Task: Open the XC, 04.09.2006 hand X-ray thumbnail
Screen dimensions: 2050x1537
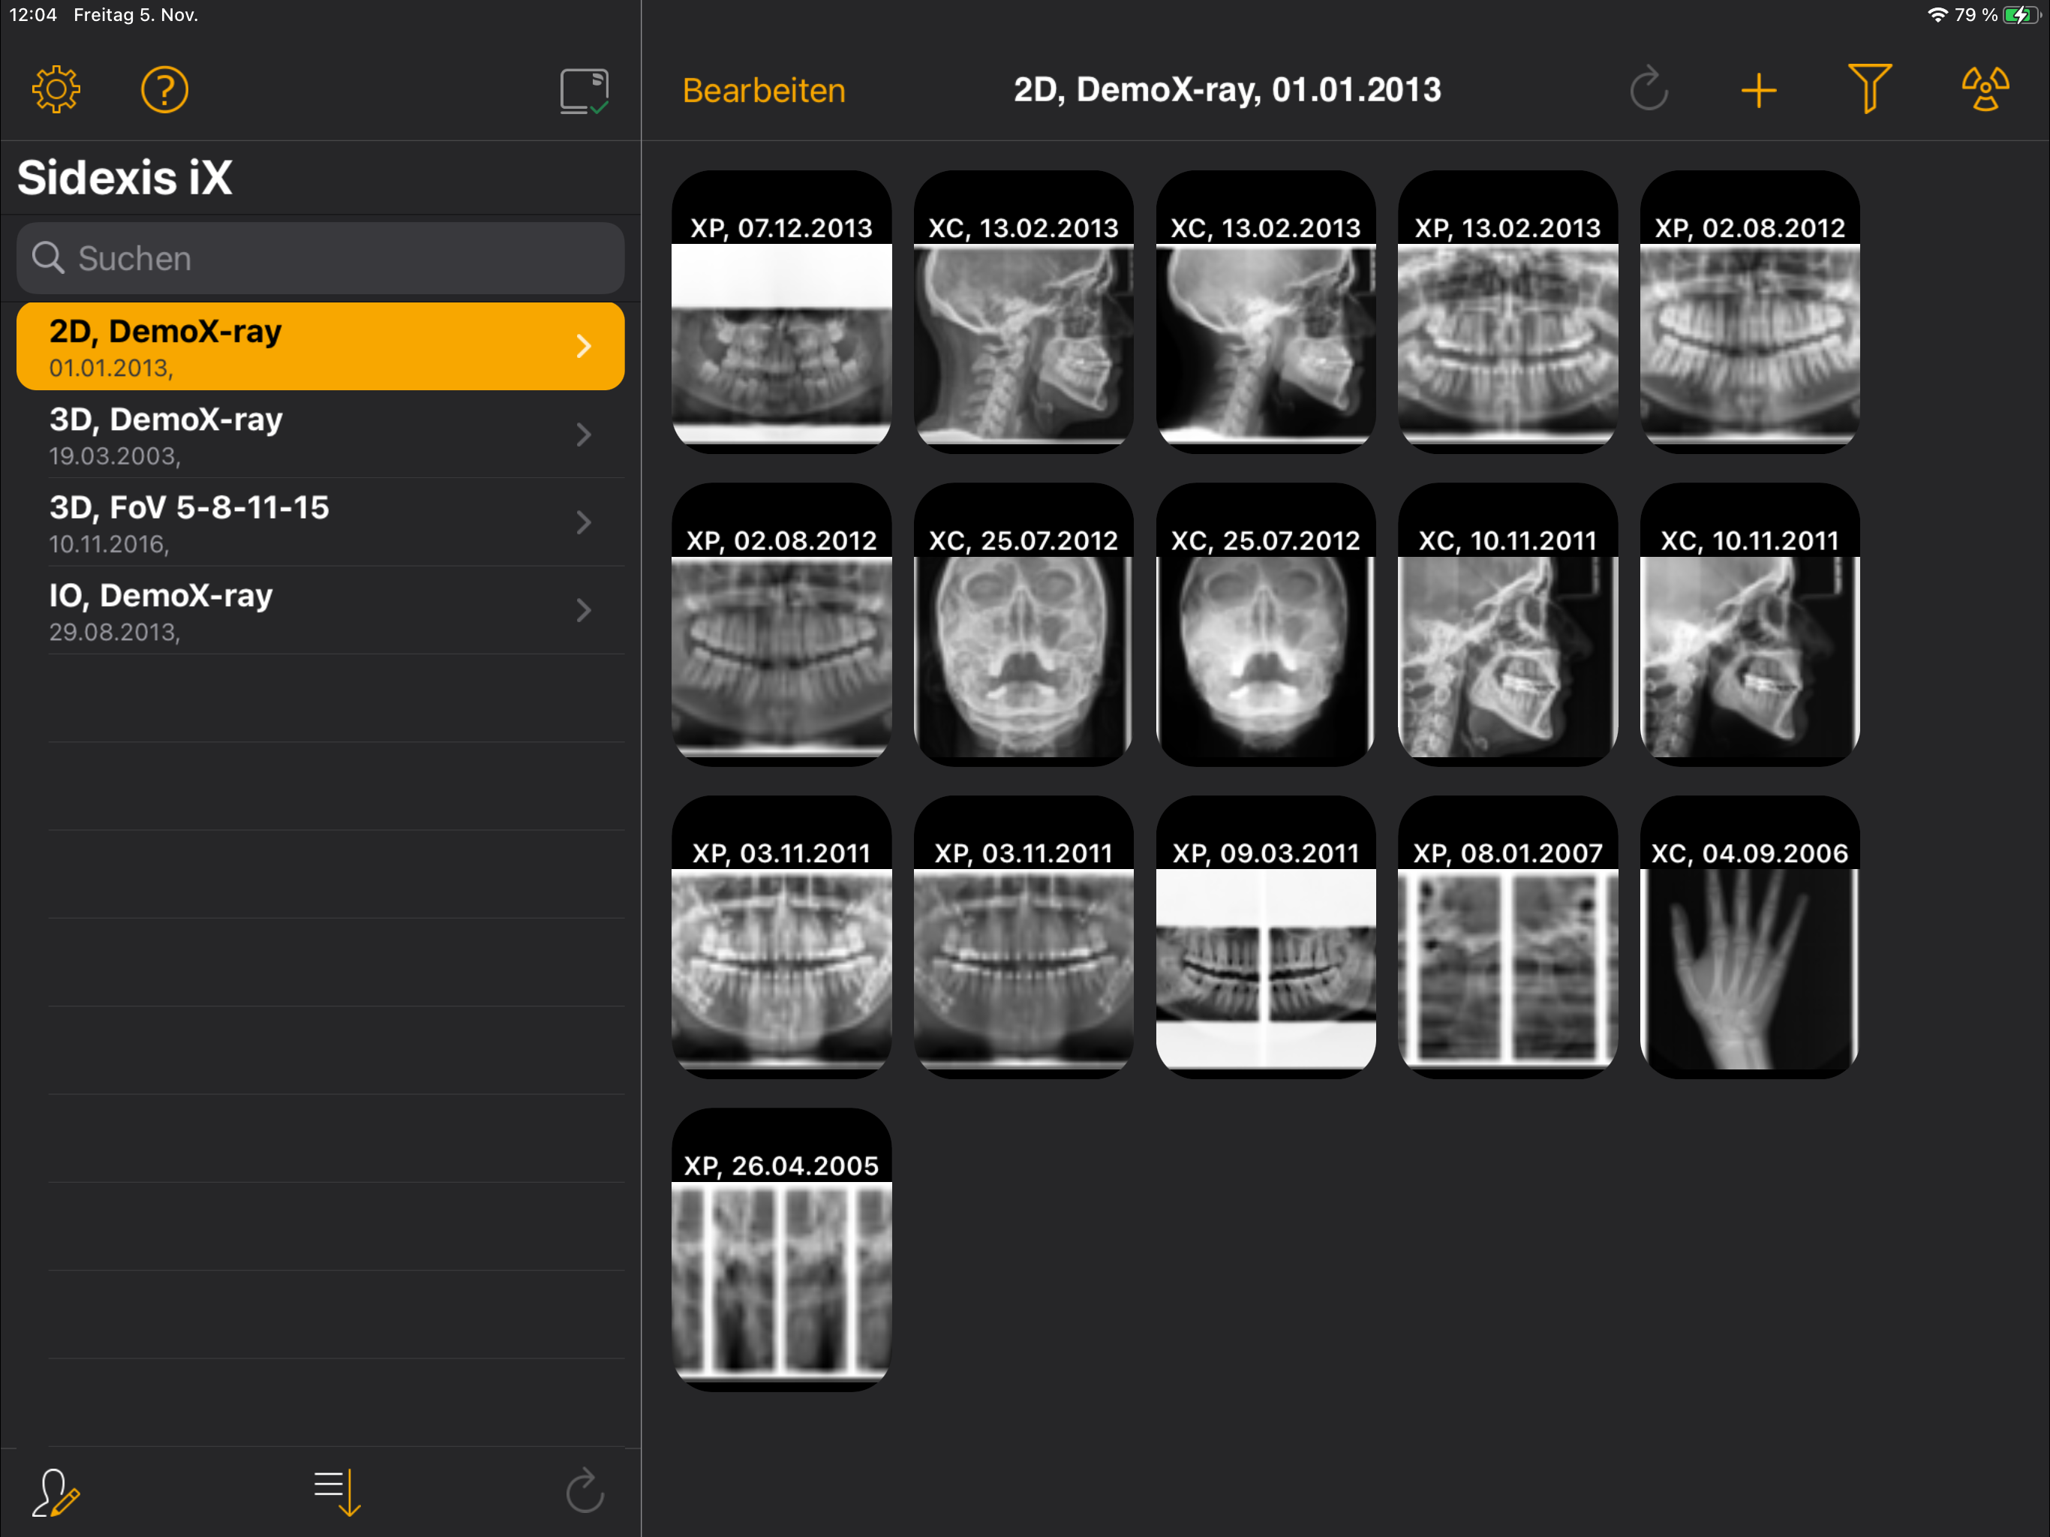Action: (1750, 937)
